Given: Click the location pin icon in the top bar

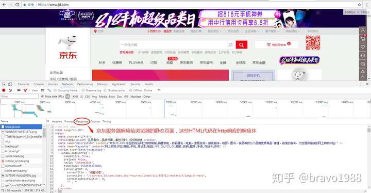Looking at the screenshot, I should coord(95,31).
